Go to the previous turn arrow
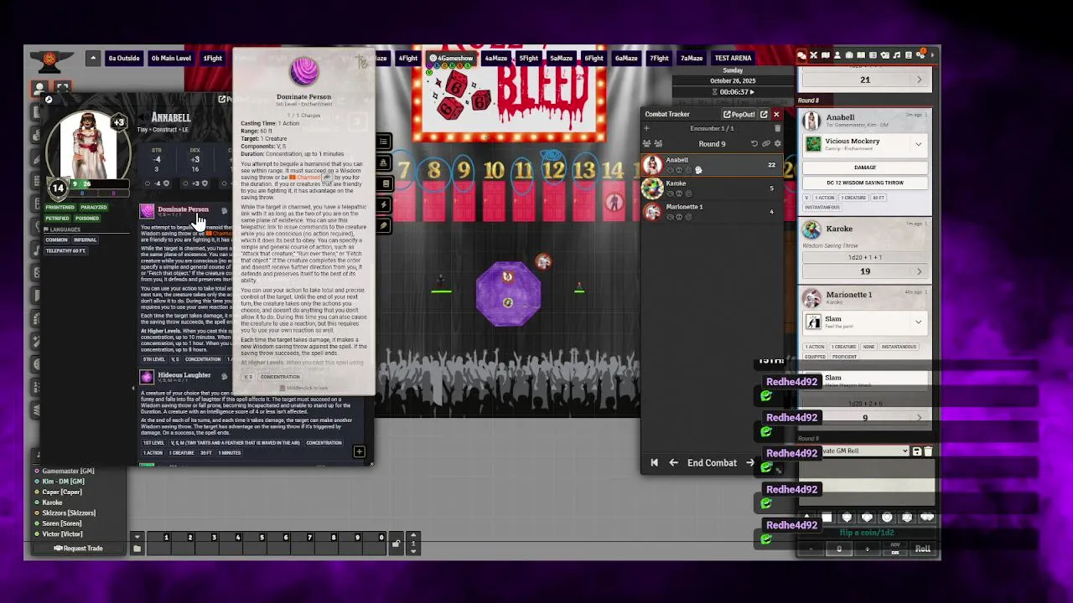The width and height of the screenshot is (1073, 603). 673,462
